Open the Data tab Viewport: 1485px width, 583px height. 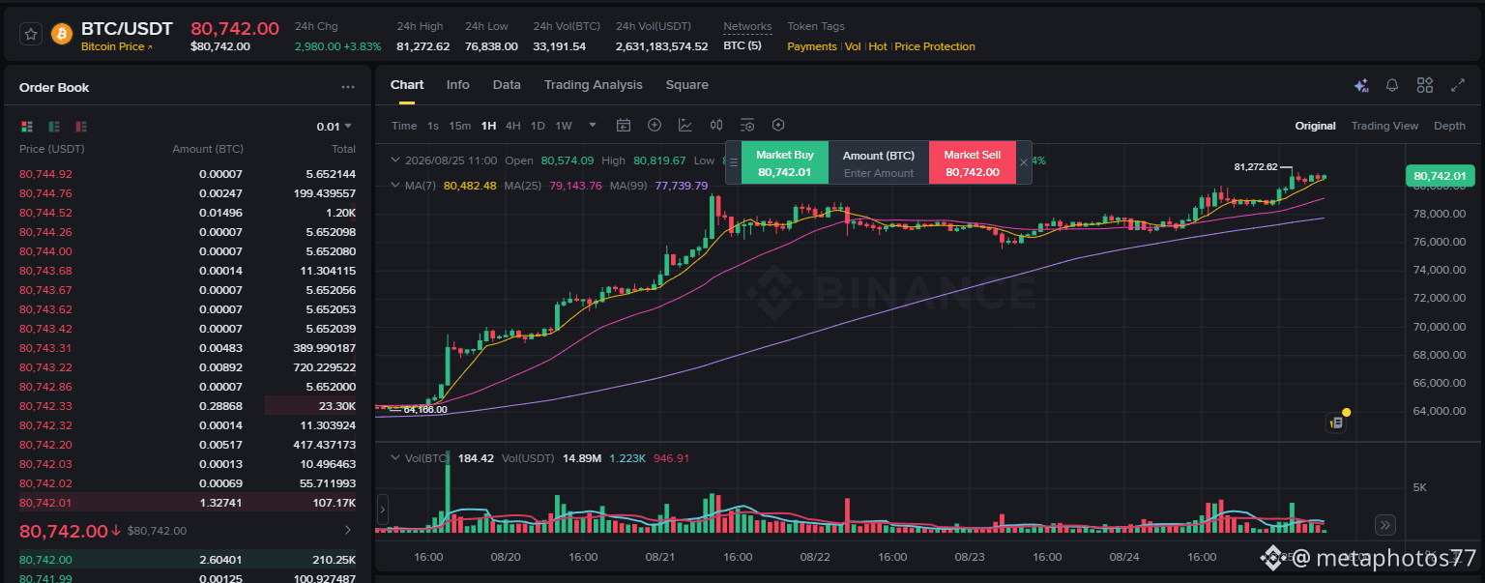pos(507,85)
